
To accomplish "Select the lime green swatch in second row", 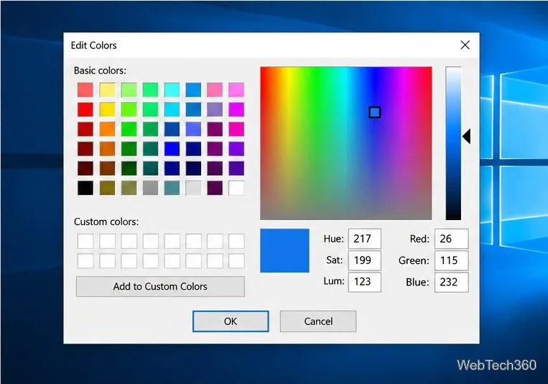I will (x=129, y=109).
